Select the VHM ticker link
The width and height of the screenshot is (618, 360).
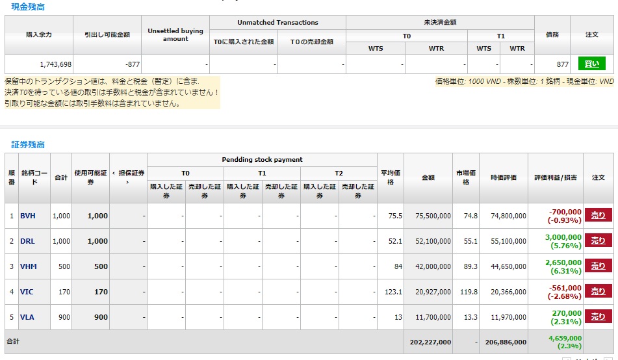28,266
